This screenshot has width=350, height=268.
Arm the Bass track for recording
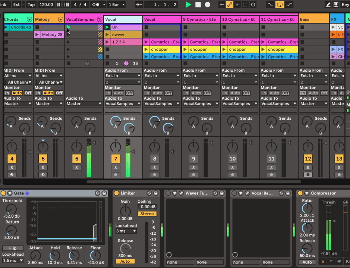(308, 174)
